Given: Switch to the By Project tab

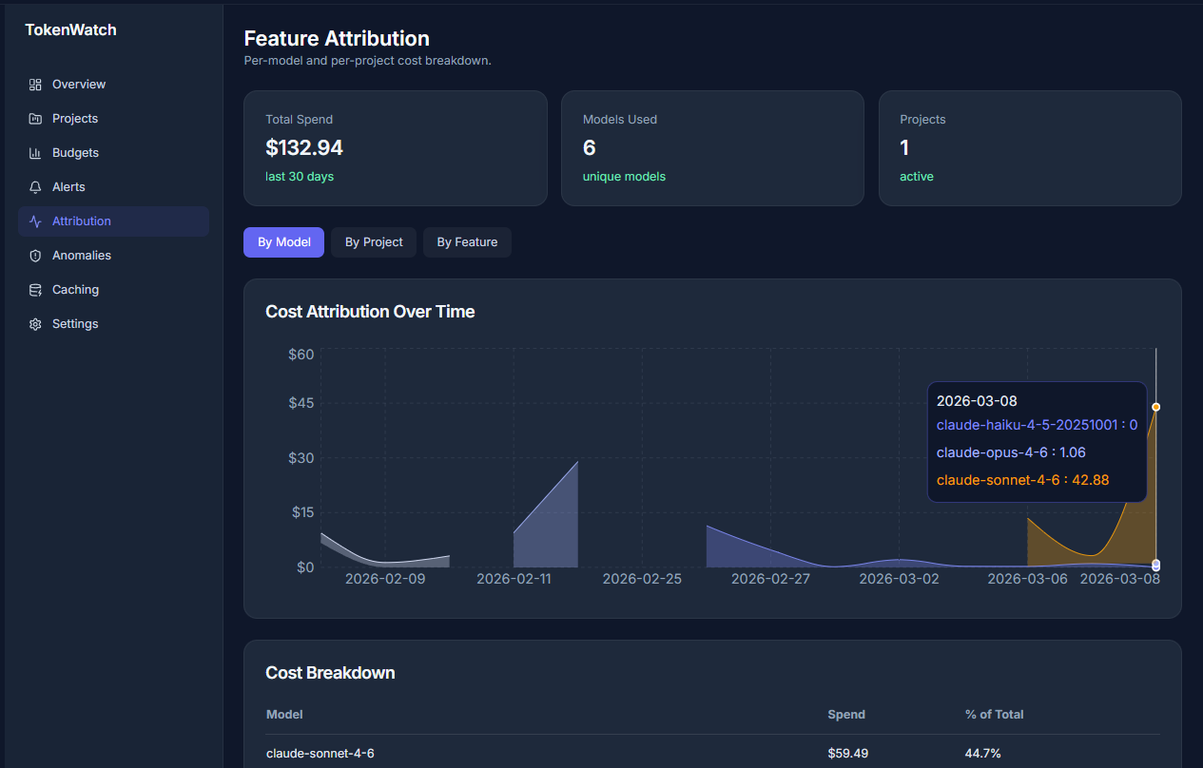Looking at the screenshot, I should click(373, 241).
